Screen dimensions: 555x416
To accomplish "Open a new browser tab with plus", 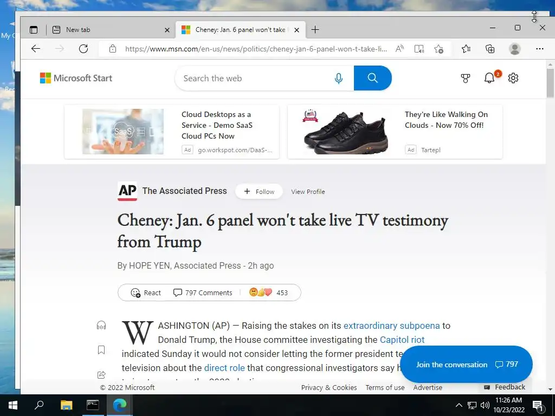I will coord(315,30).
